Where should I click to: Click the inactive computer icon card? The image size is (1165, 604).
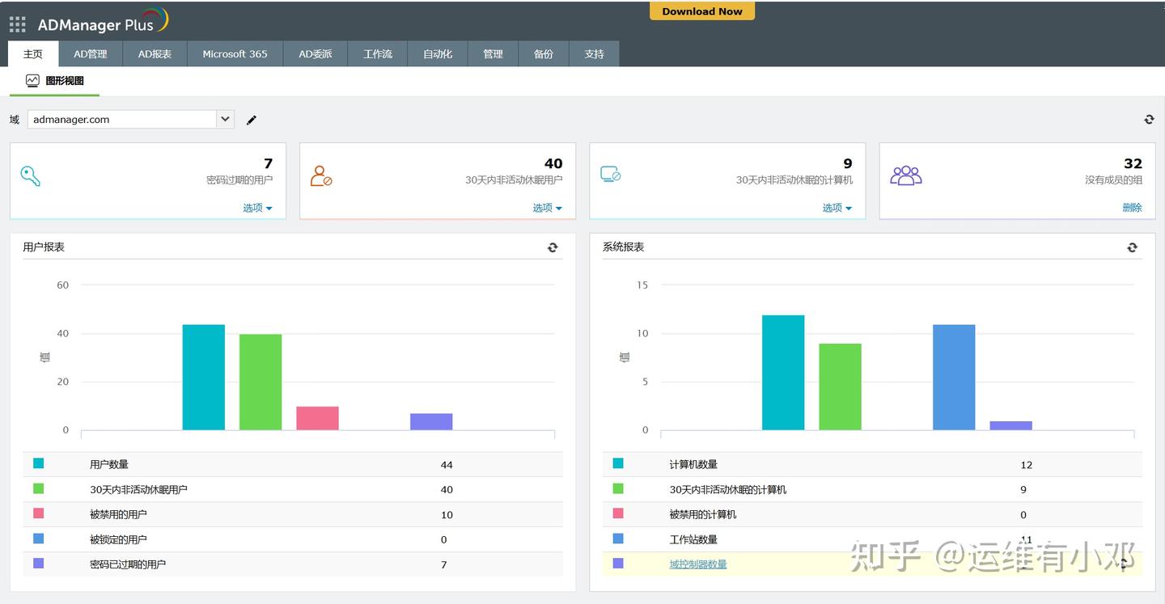point(611,174)
